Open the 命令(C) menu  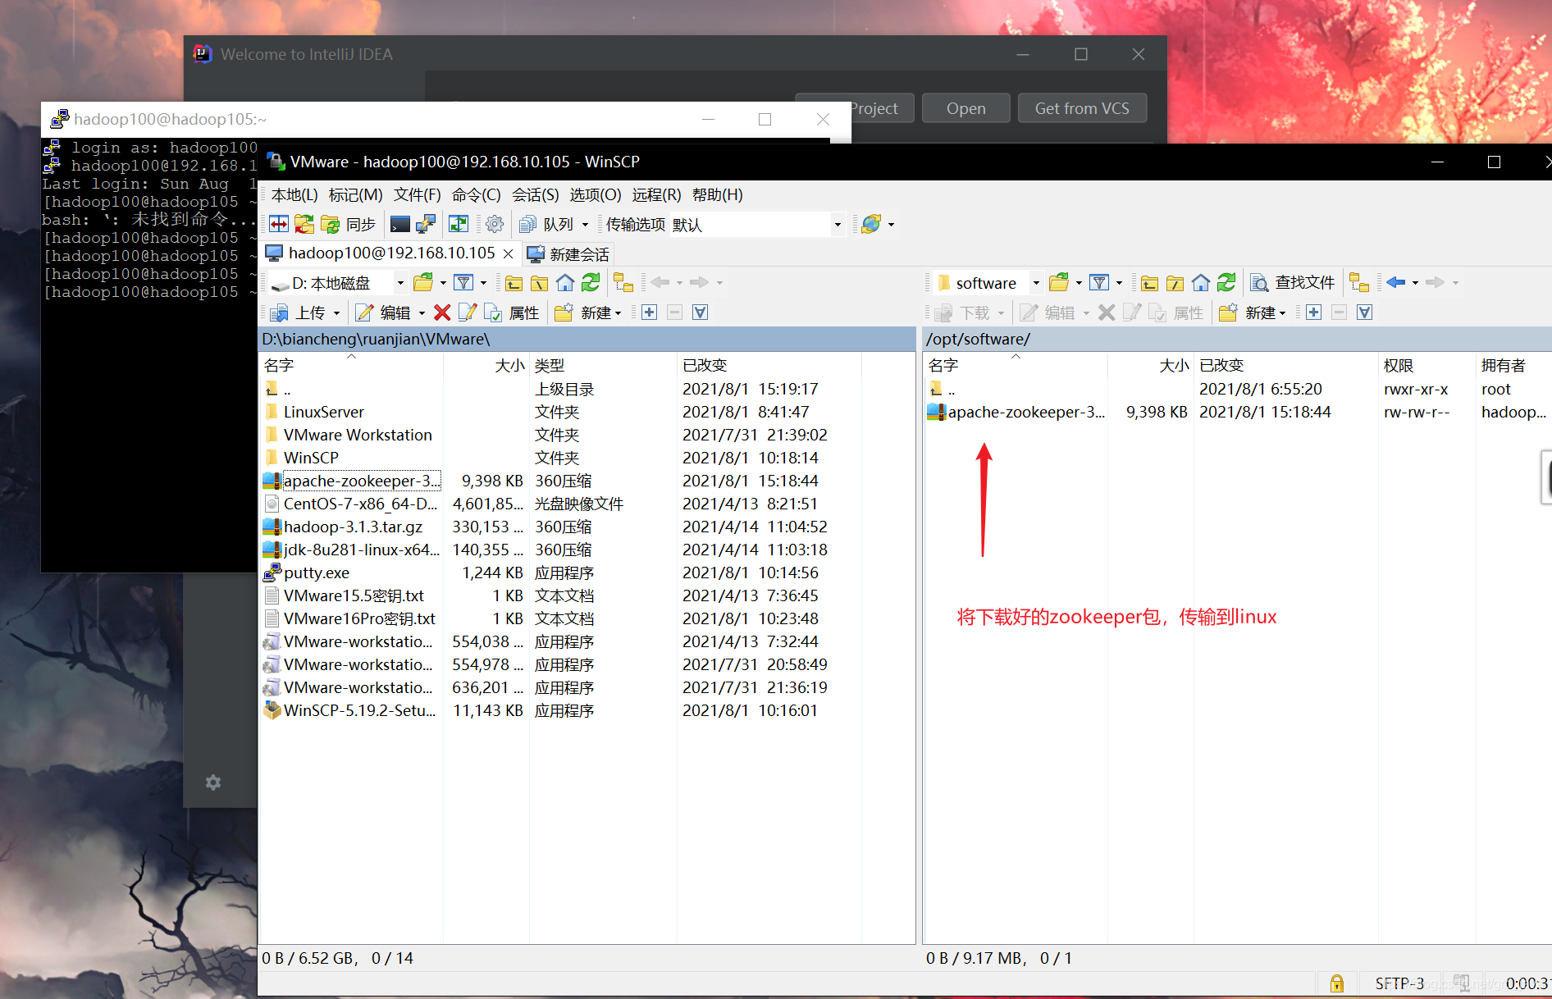pos(476,194)
